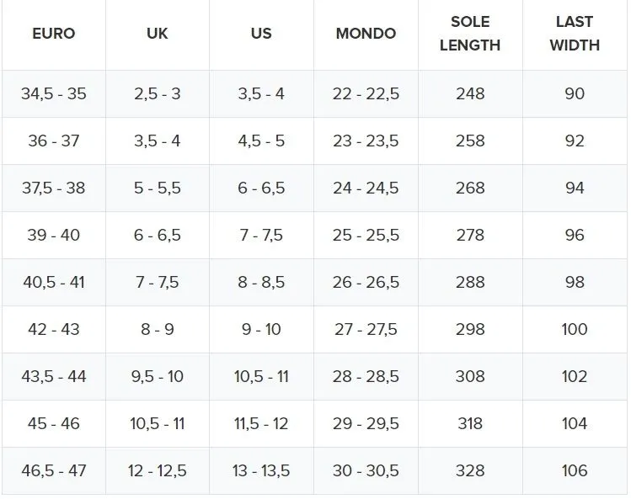631x499 pixels.
Task: Click last width value 100
Action: [x=575, y=329]
